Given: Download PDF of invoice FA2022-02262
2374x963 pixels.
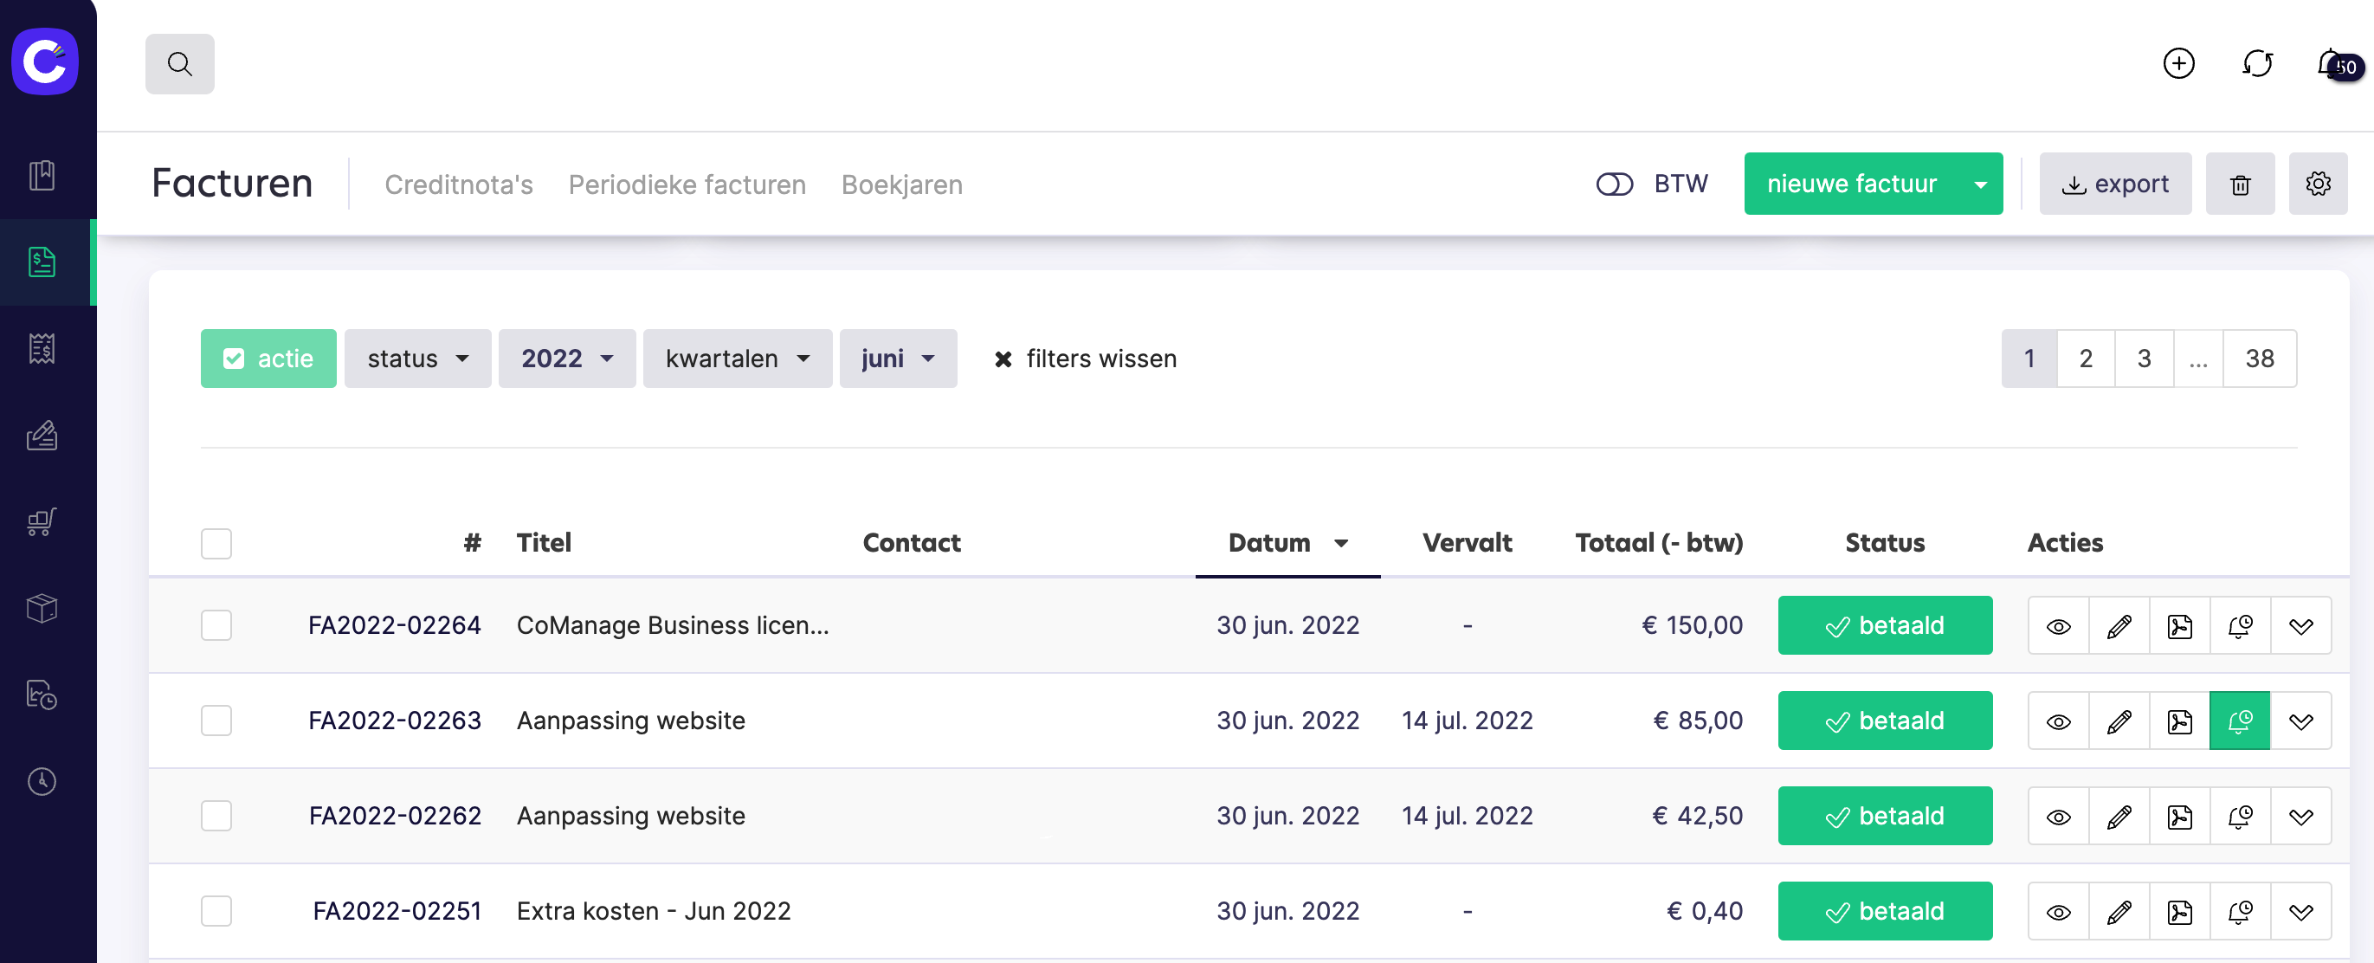Looking at the screenshot, I should tap(2179, 816).
